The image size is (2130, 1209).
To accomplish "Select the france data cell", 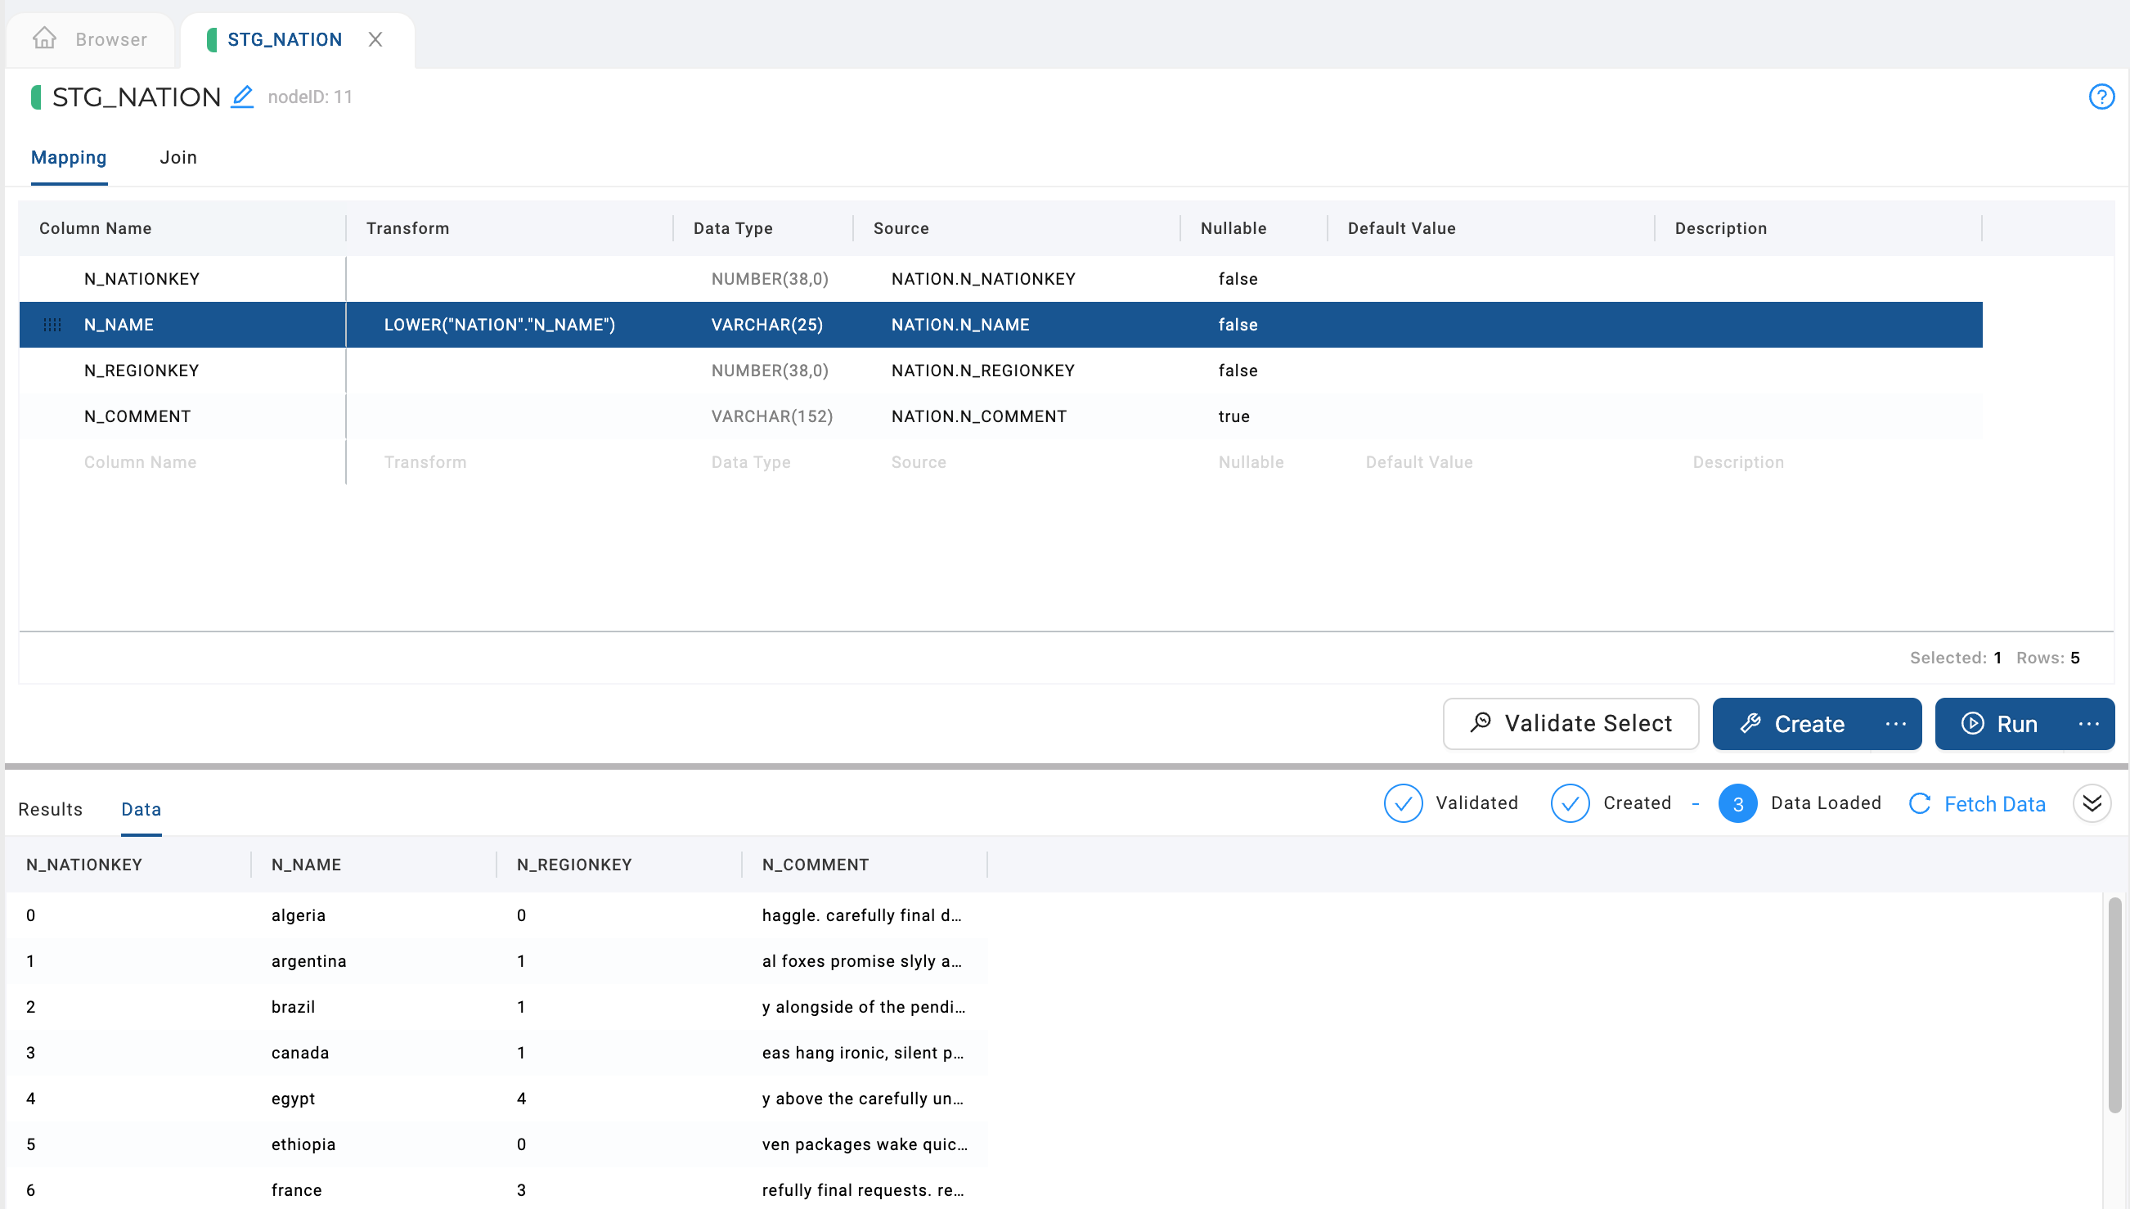I will coord(296,1189).
